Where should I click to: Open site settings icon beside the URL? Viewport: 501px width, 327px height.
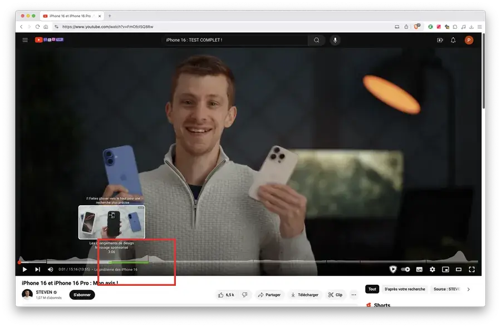(57, 27)
